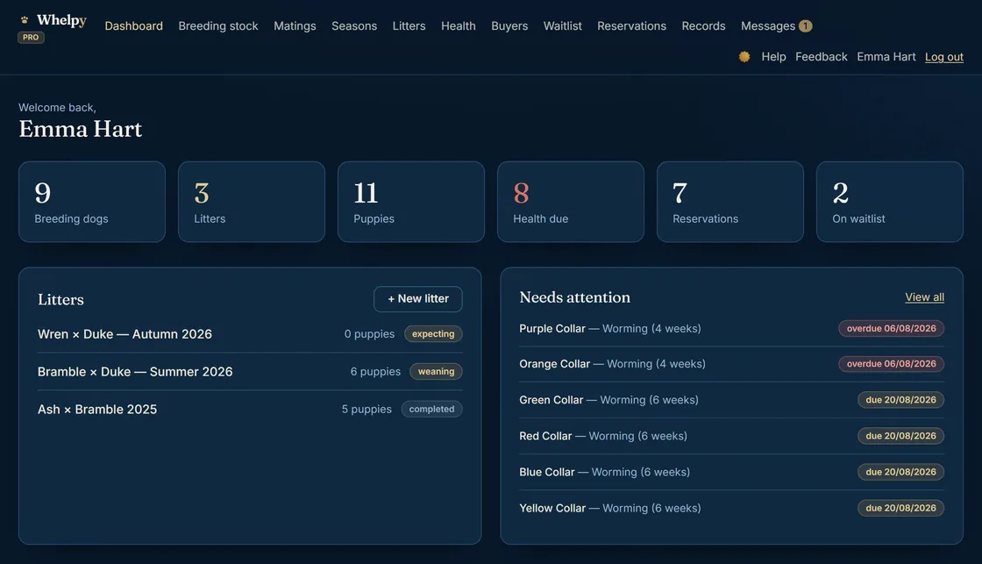Click the PRO plan badge
Viewport: 982px width, 564px height.
[x=31, y=38]
